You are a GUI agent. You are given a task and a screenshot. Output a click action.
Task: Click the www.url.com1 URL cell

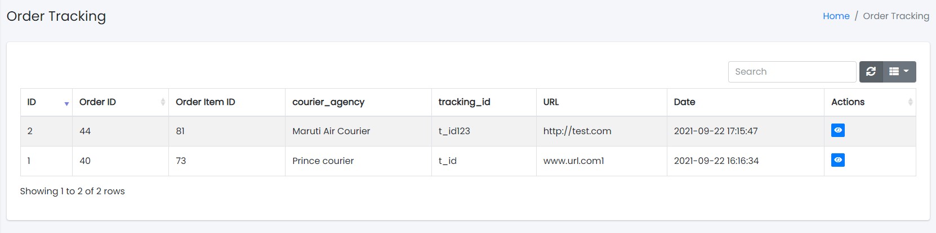(x=573, y=161)
